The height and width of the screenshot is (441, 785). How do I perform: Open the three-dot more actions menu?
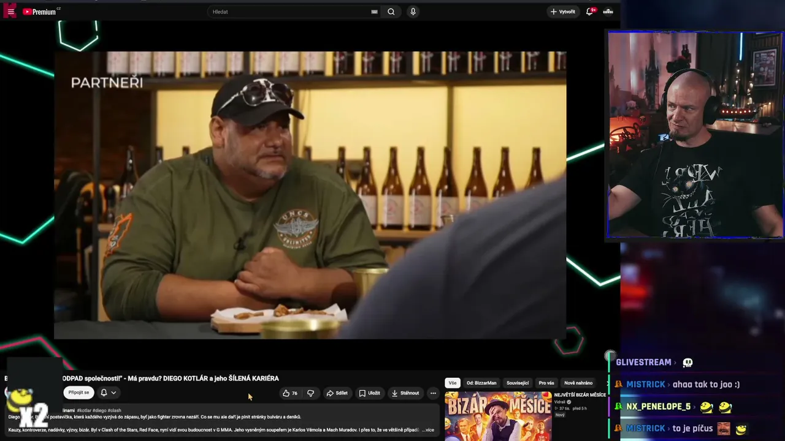[x=433, y=393]
